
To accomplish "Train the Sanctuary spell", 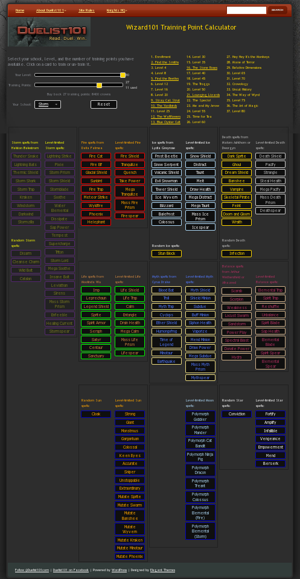I will coord(96,356).
